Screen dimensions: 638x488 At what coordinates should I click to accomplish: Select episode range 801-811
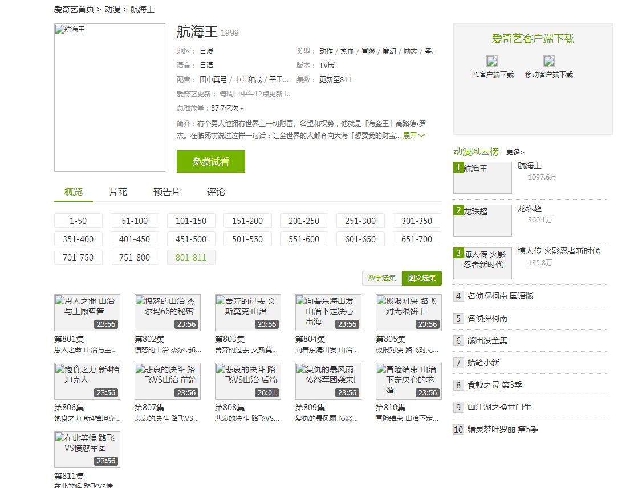(x=191, y=257)
